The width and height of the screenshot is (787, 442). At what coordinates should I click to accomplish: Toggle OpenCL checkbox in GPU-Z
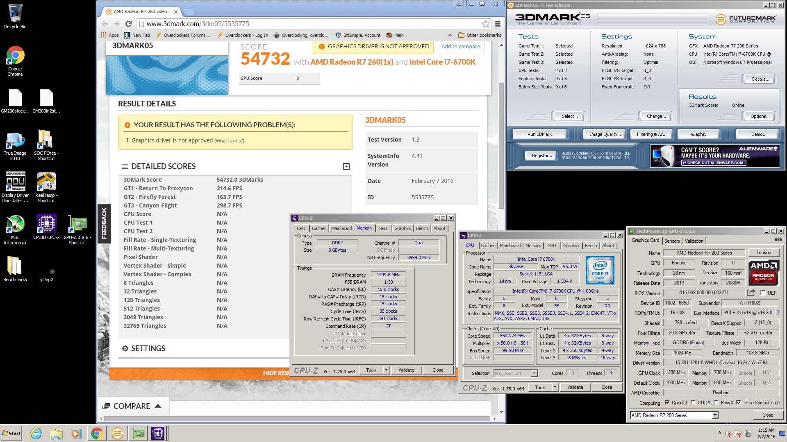click(667, 403)
